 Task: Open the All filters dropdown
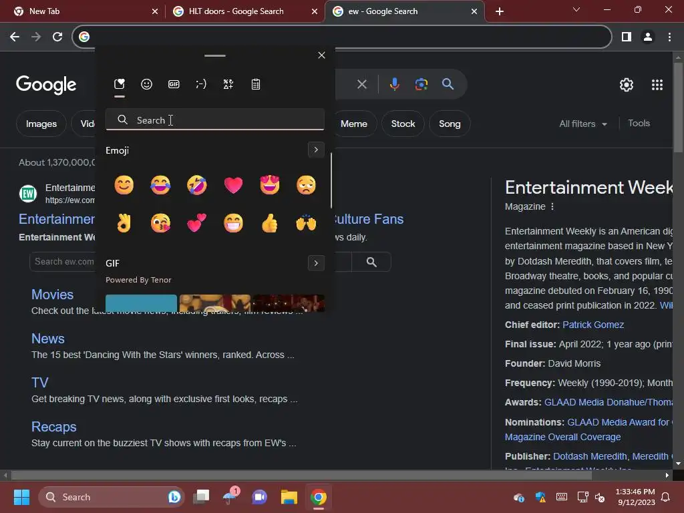[583, 124]
